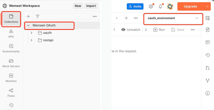Image resolution: width=214 pixels, height=110 pixels.
Task: Open the pull requests icon
Action: click(208, 68)
